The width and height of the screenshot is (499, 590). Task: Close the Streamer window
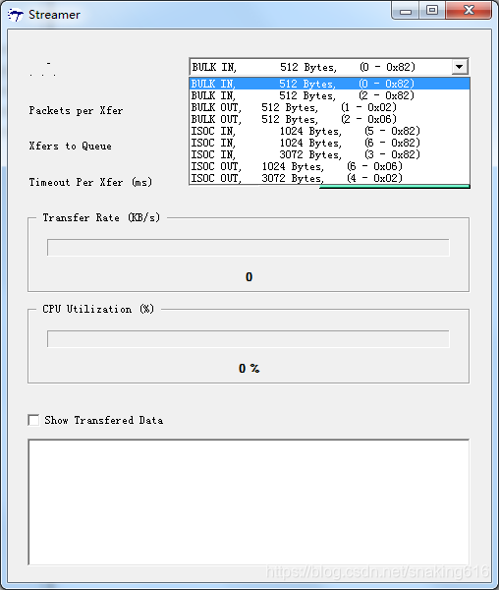click(x=469, y=11)
